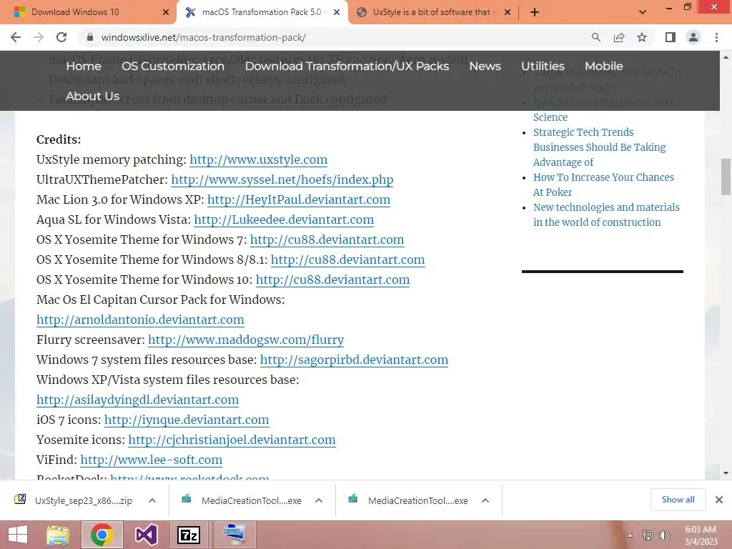Show hidden system tray icons
Viewport: 732px width, 549px height.
click(630, 535)
